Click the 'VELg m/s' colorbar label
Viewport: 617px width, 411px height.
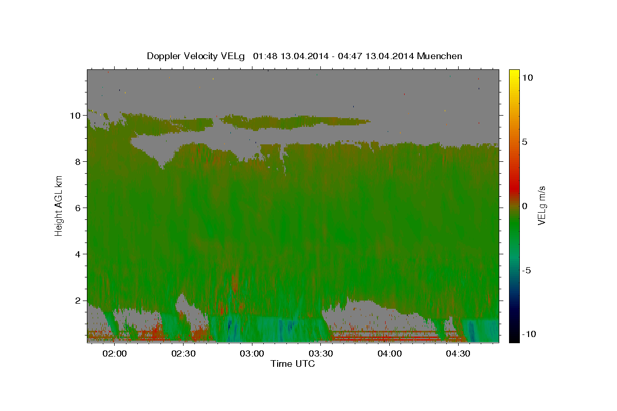click(x=541, y=206)
